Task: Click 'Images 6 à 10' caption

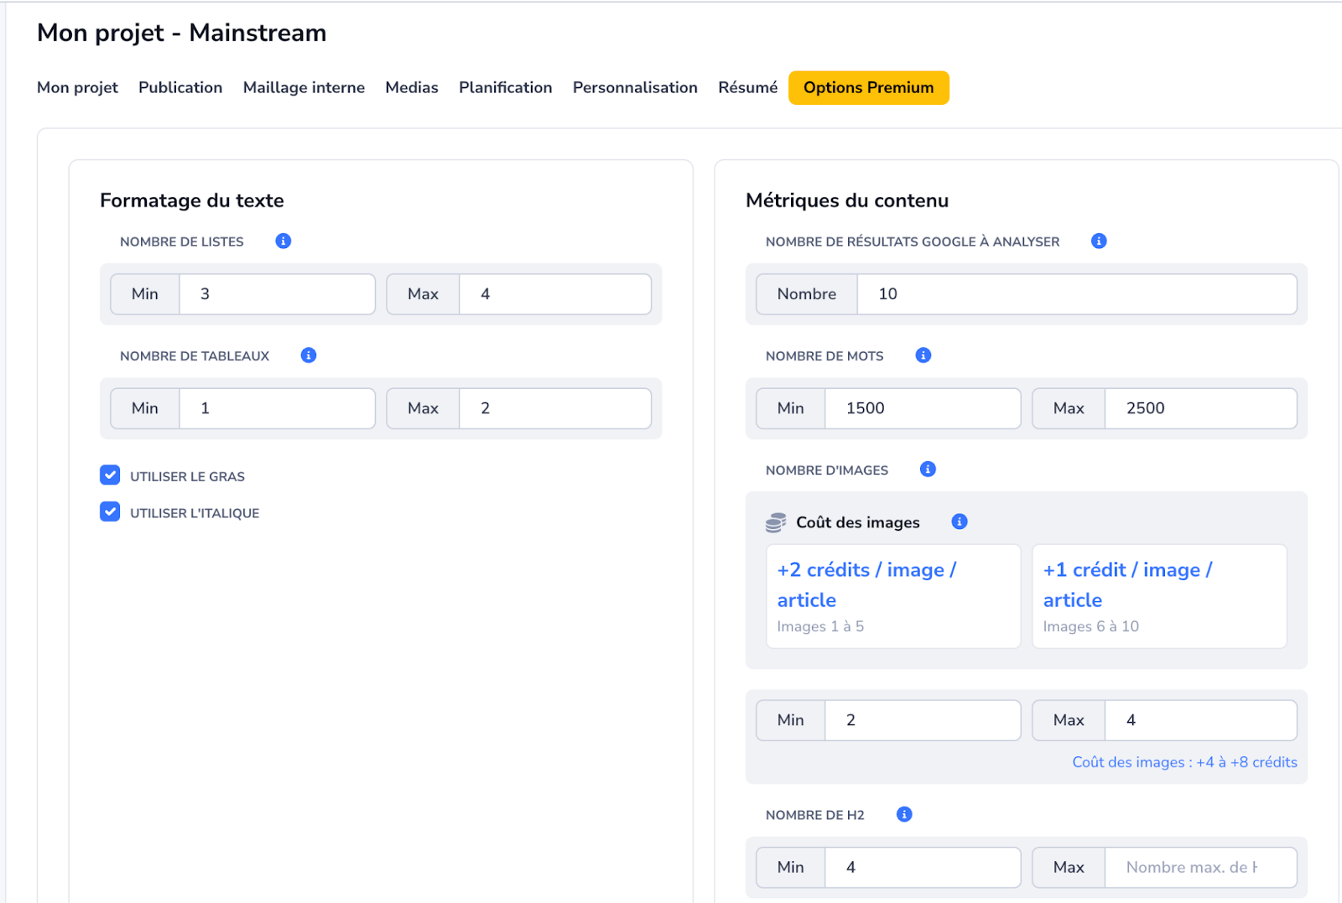Action: [x=1091, y=626]
